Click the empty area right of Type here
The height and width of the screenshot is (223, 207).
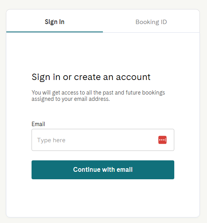(x=111, y=140)
